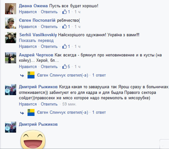169x149 pixels.
Task: Click thumbs-up icon on Євген Постолатій's comment
Action: [x=65, y=26]
